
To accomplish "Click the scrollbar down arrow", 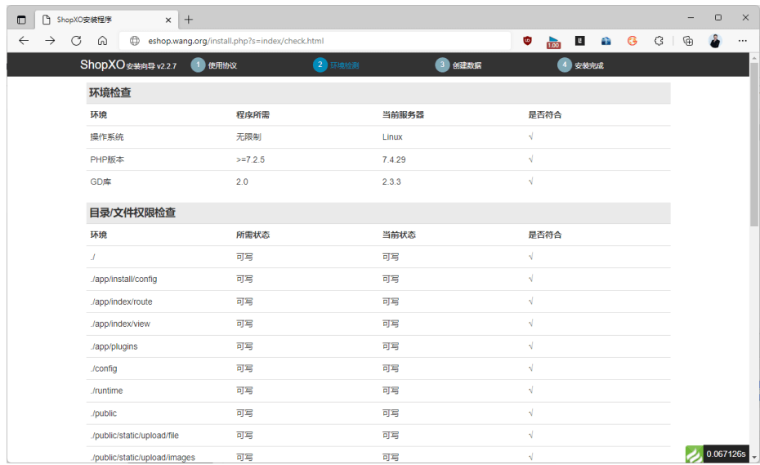I will click(753, 458).
